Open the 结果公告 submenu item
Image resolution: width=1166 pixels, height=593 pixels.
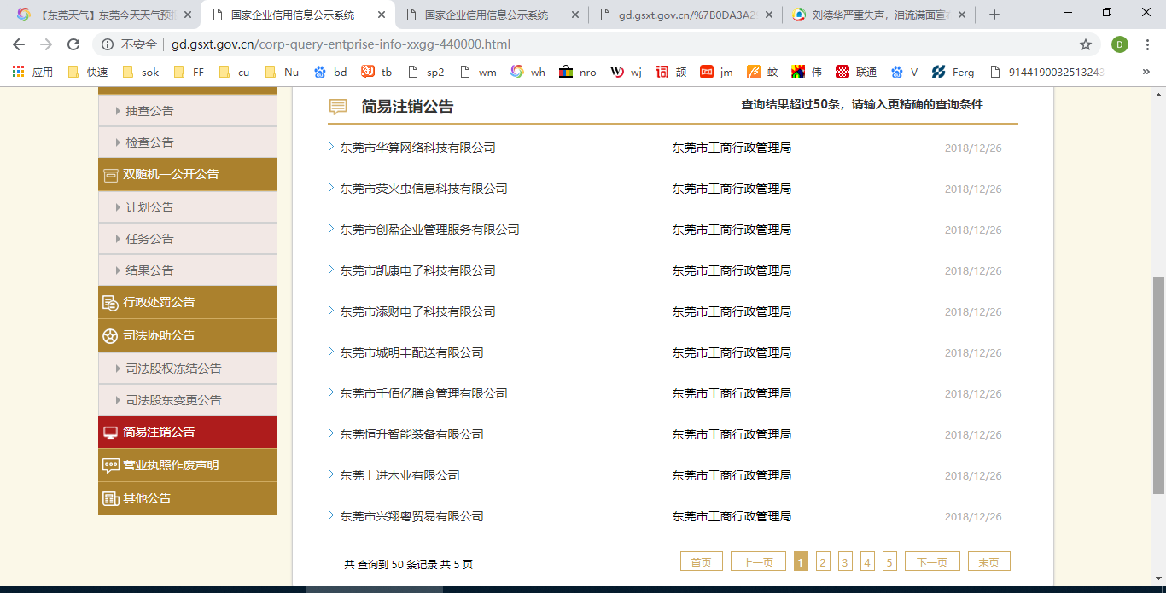pos(188,270)
